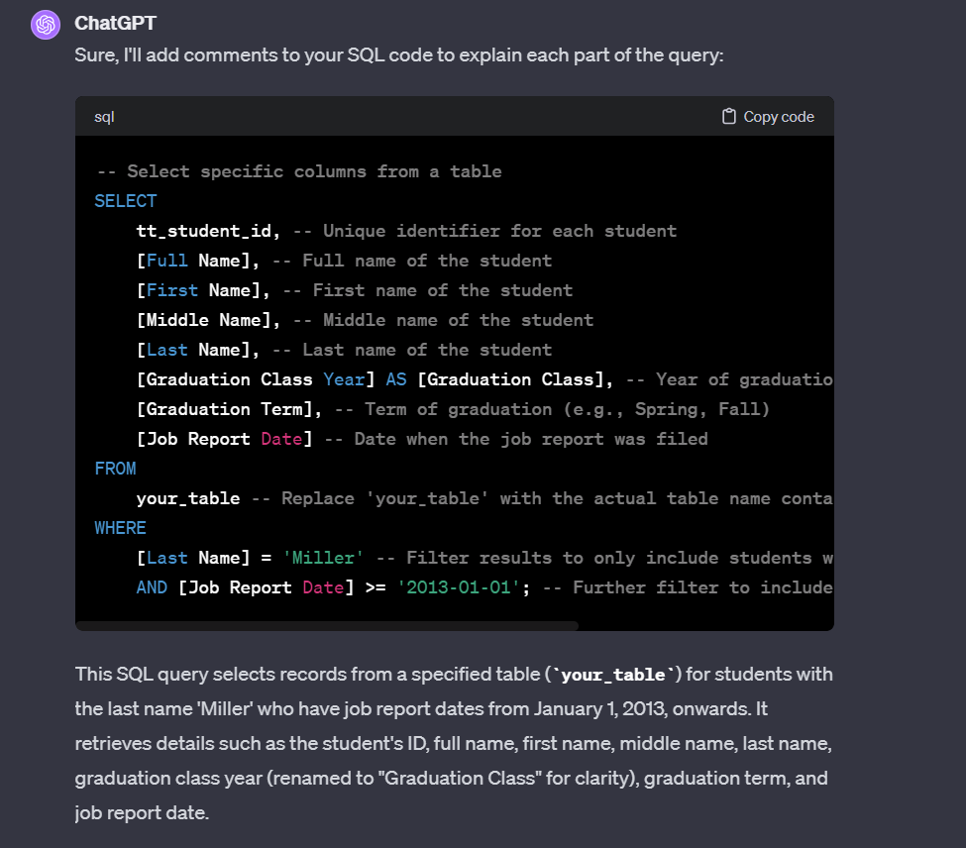This screenshot has height=848, width=966.
Task: Click the WHERE keyword in the query
Action: click(120, 528)
